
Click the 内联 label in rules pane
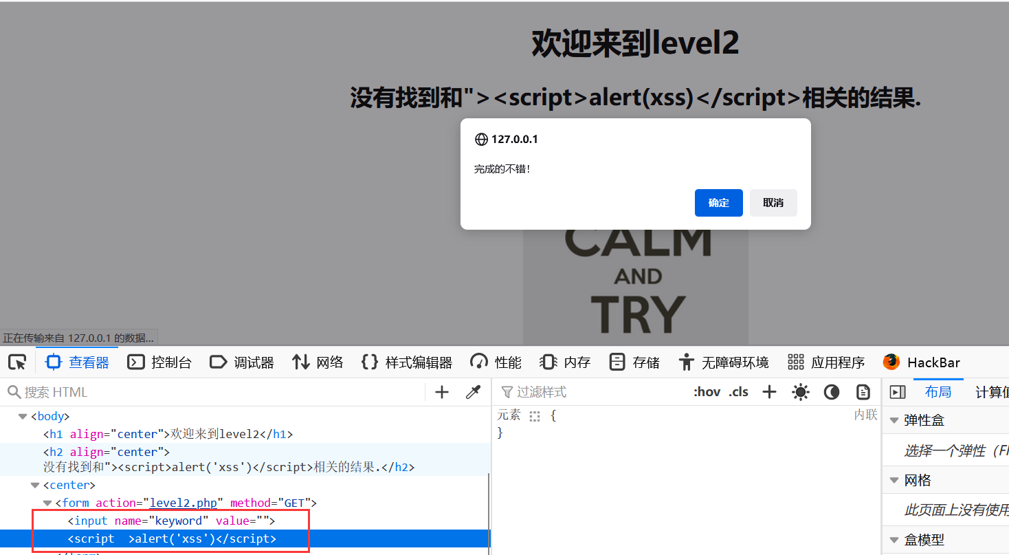point(866,415)
